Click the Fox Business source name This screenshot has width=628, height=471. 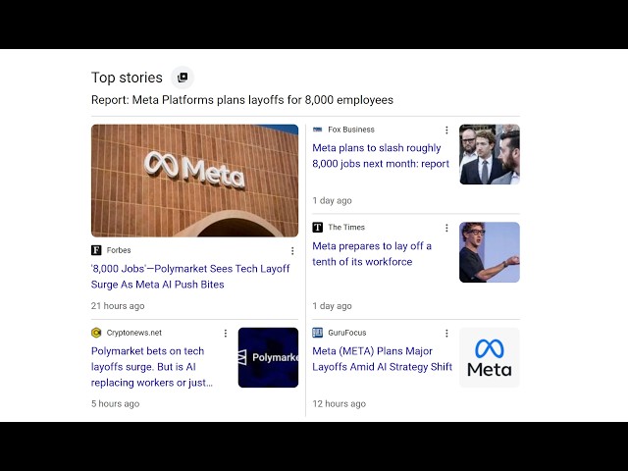click(x=351, y=130)
